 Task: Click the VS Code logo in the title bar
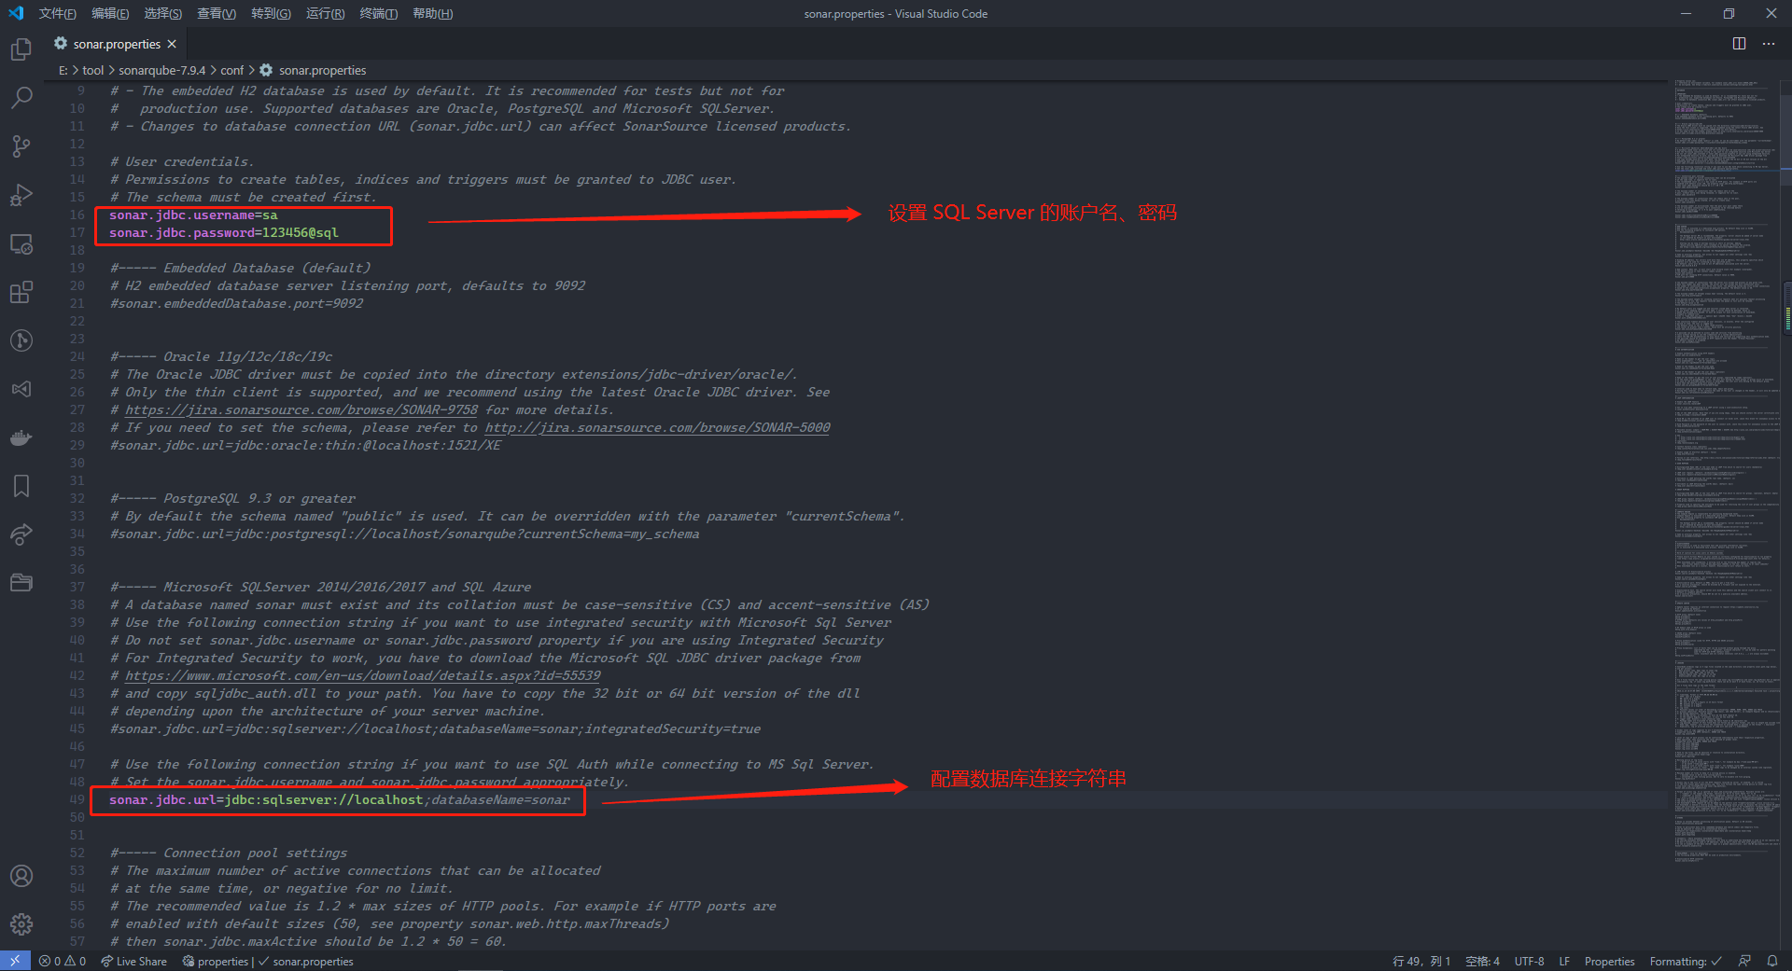16,13
